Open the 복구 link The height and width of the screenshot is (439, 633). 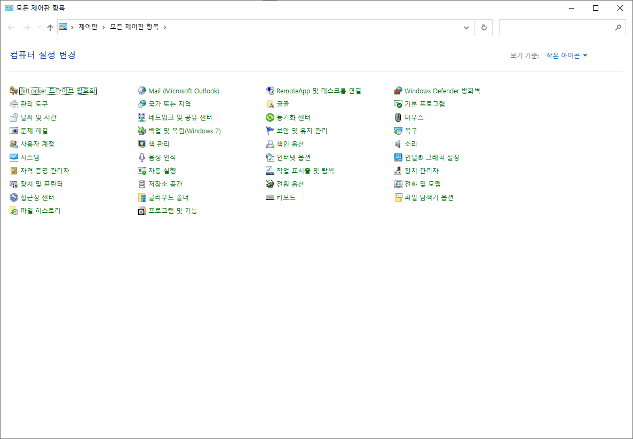coord(411,131)
